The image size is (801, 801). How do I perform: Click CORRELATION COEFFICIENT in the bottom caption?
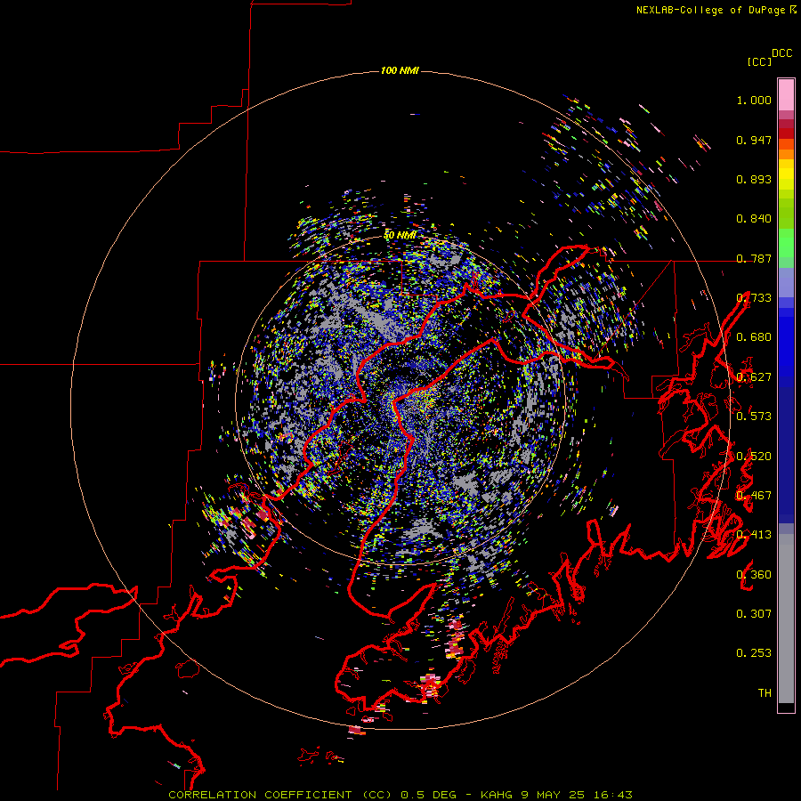coord(260,795)
